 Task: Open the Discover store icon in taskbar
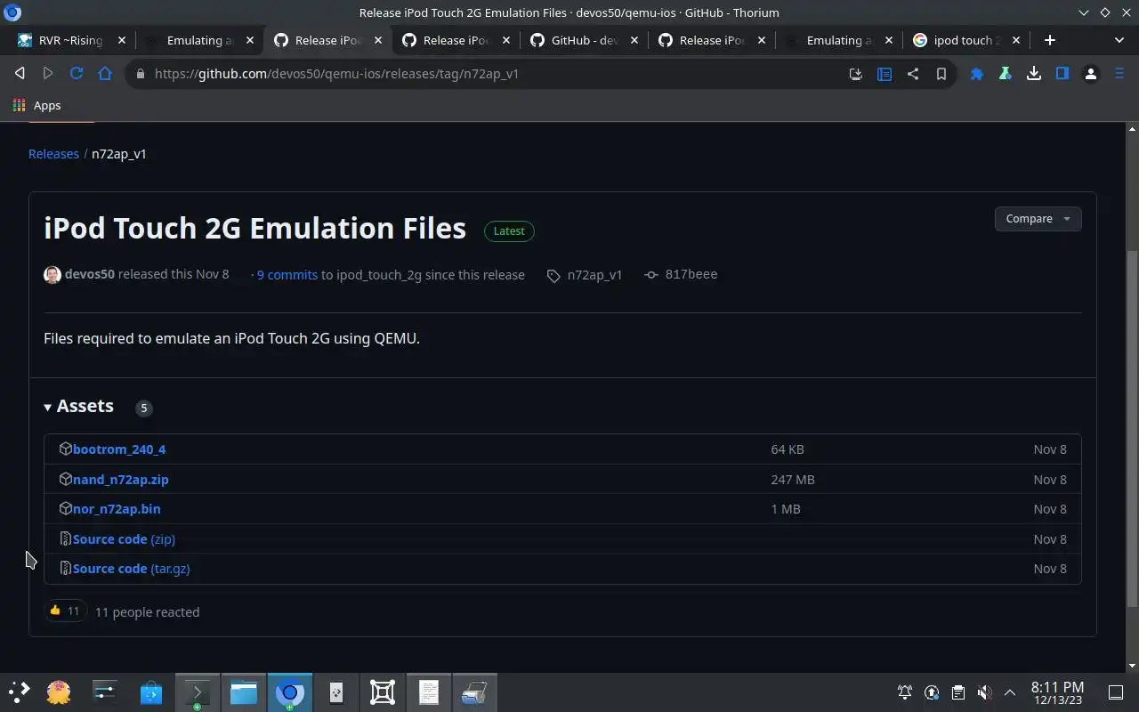[x=151, y=692]
